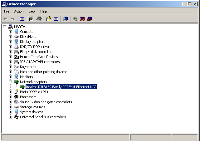Select the Ports (COM & LPT) item
Screen dimensions: 200x141
34,92
